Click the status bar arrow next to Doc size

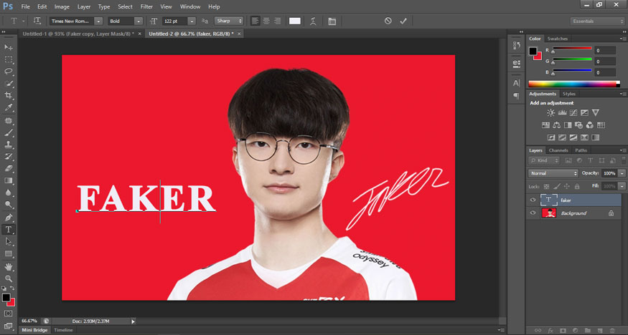pyautogui.click(x=133, y=321)
